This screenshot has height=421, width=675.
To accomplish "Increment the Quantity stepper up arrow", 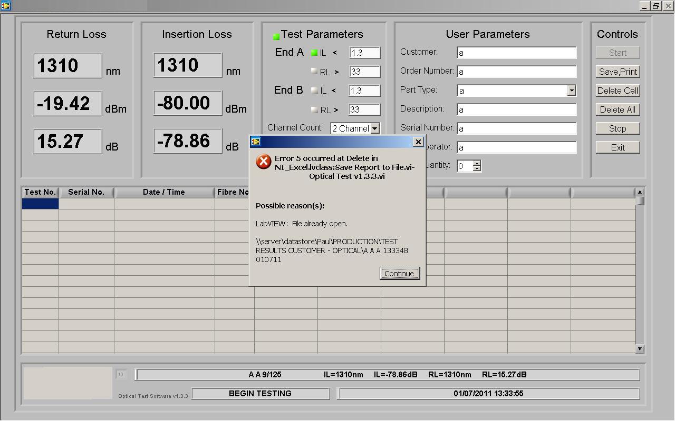I will point(477,163).
